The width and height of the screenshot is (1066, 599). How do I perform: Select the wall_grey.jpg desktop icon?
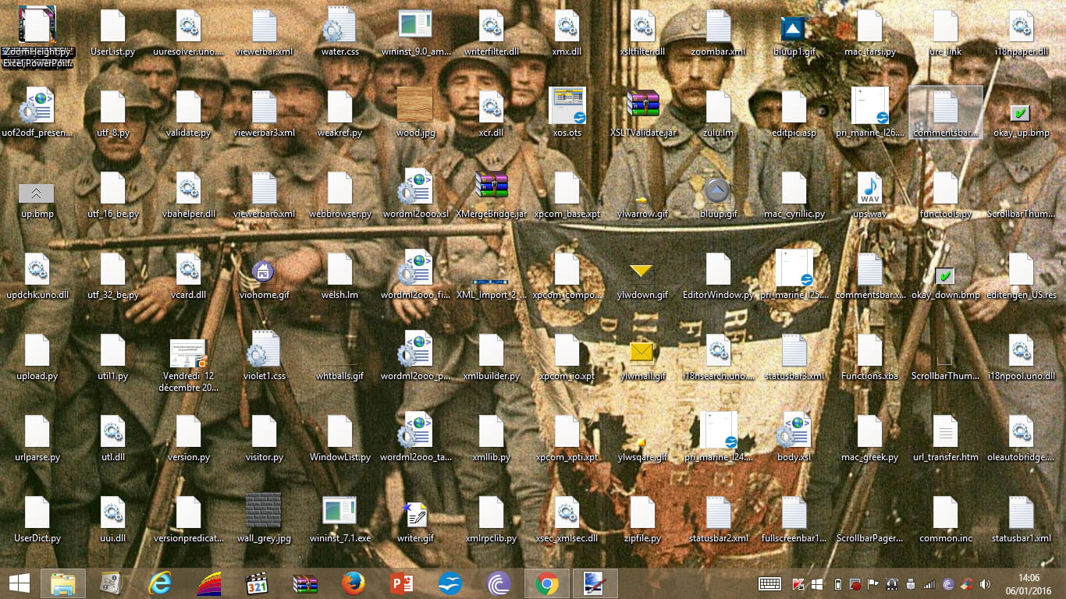point(263,511)
